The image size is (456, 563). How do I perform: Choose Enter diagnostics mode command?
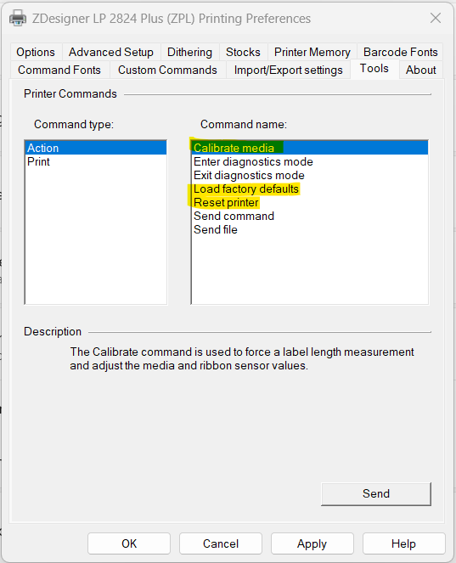point(310,161)
